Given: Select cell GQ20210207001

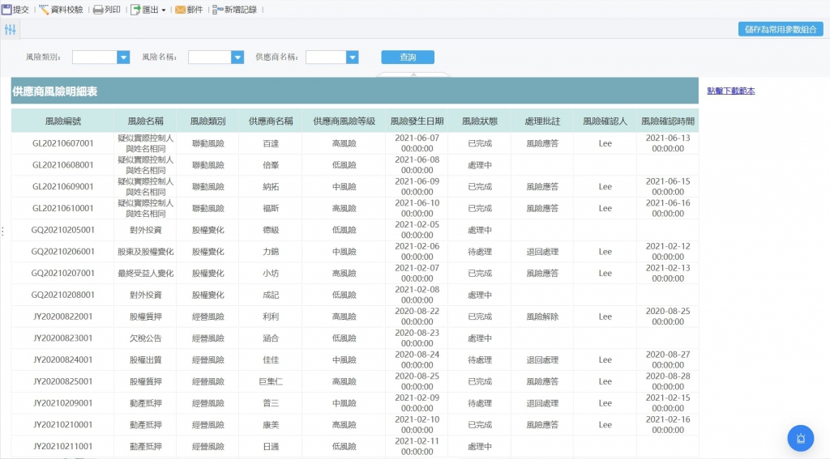Looking at the screenshot, I should pos(62,274).
